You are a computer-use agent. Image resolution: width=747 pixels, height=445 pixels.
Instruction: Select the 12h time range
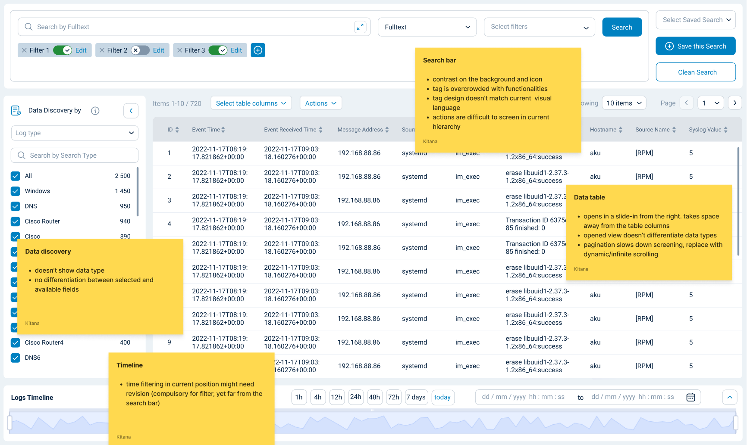coord(336,397)
